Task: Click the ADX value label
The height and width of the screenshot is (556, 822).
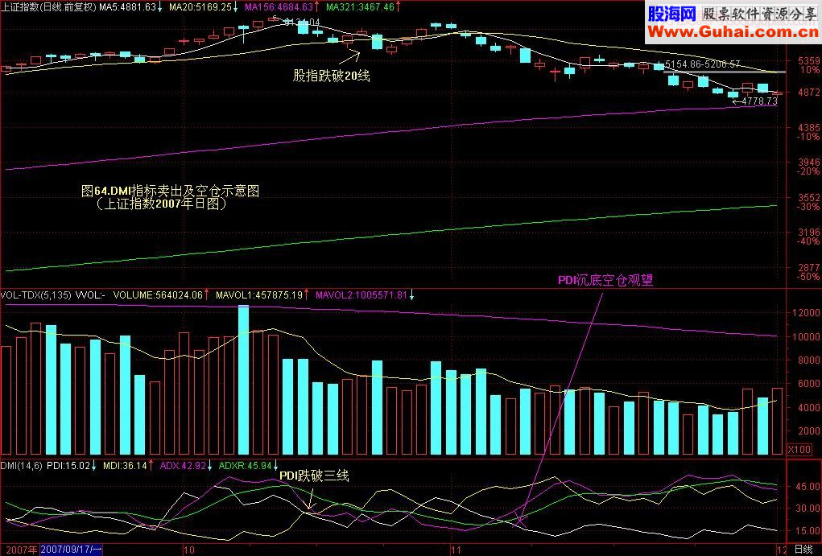Action: tap(183, 464)
